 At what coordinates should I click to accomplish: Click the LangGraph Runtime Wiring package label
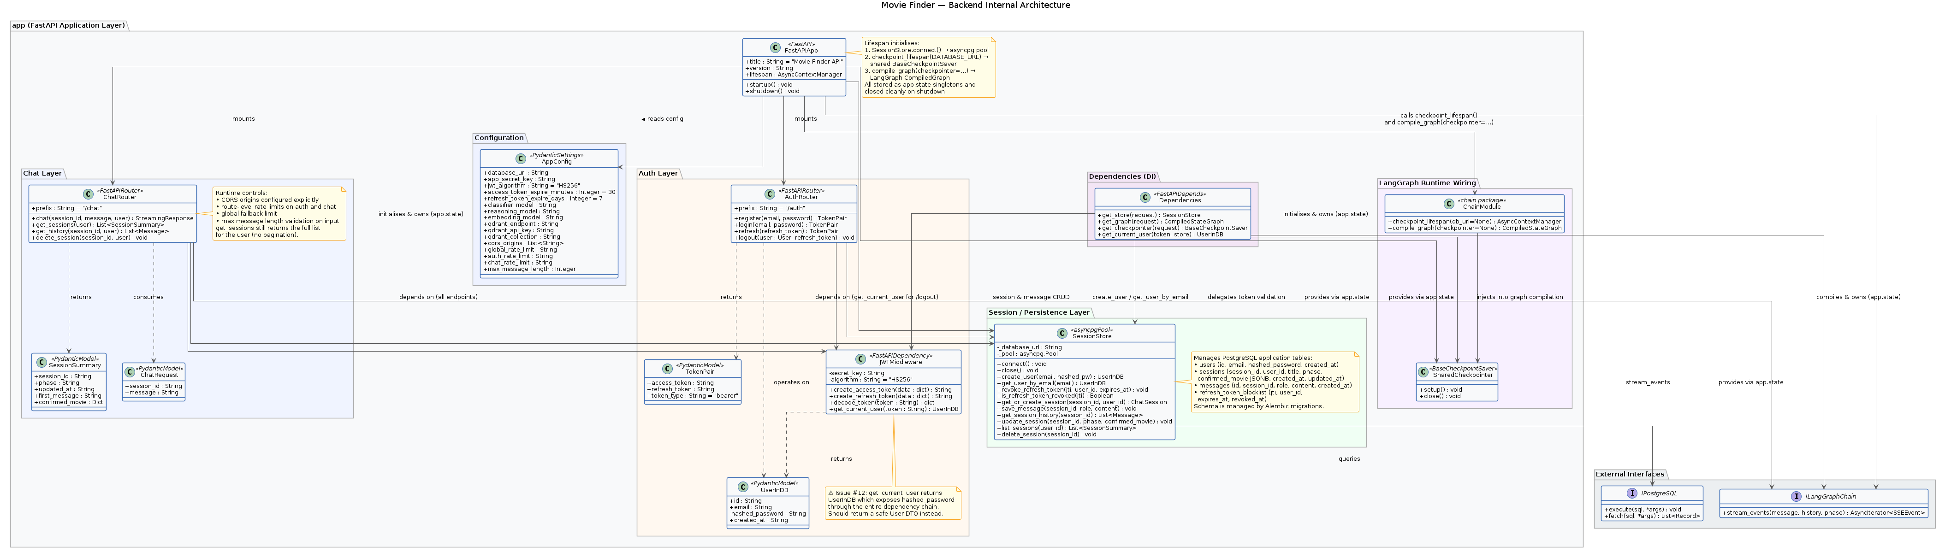pyautogui.click(x=1427, y=183)
